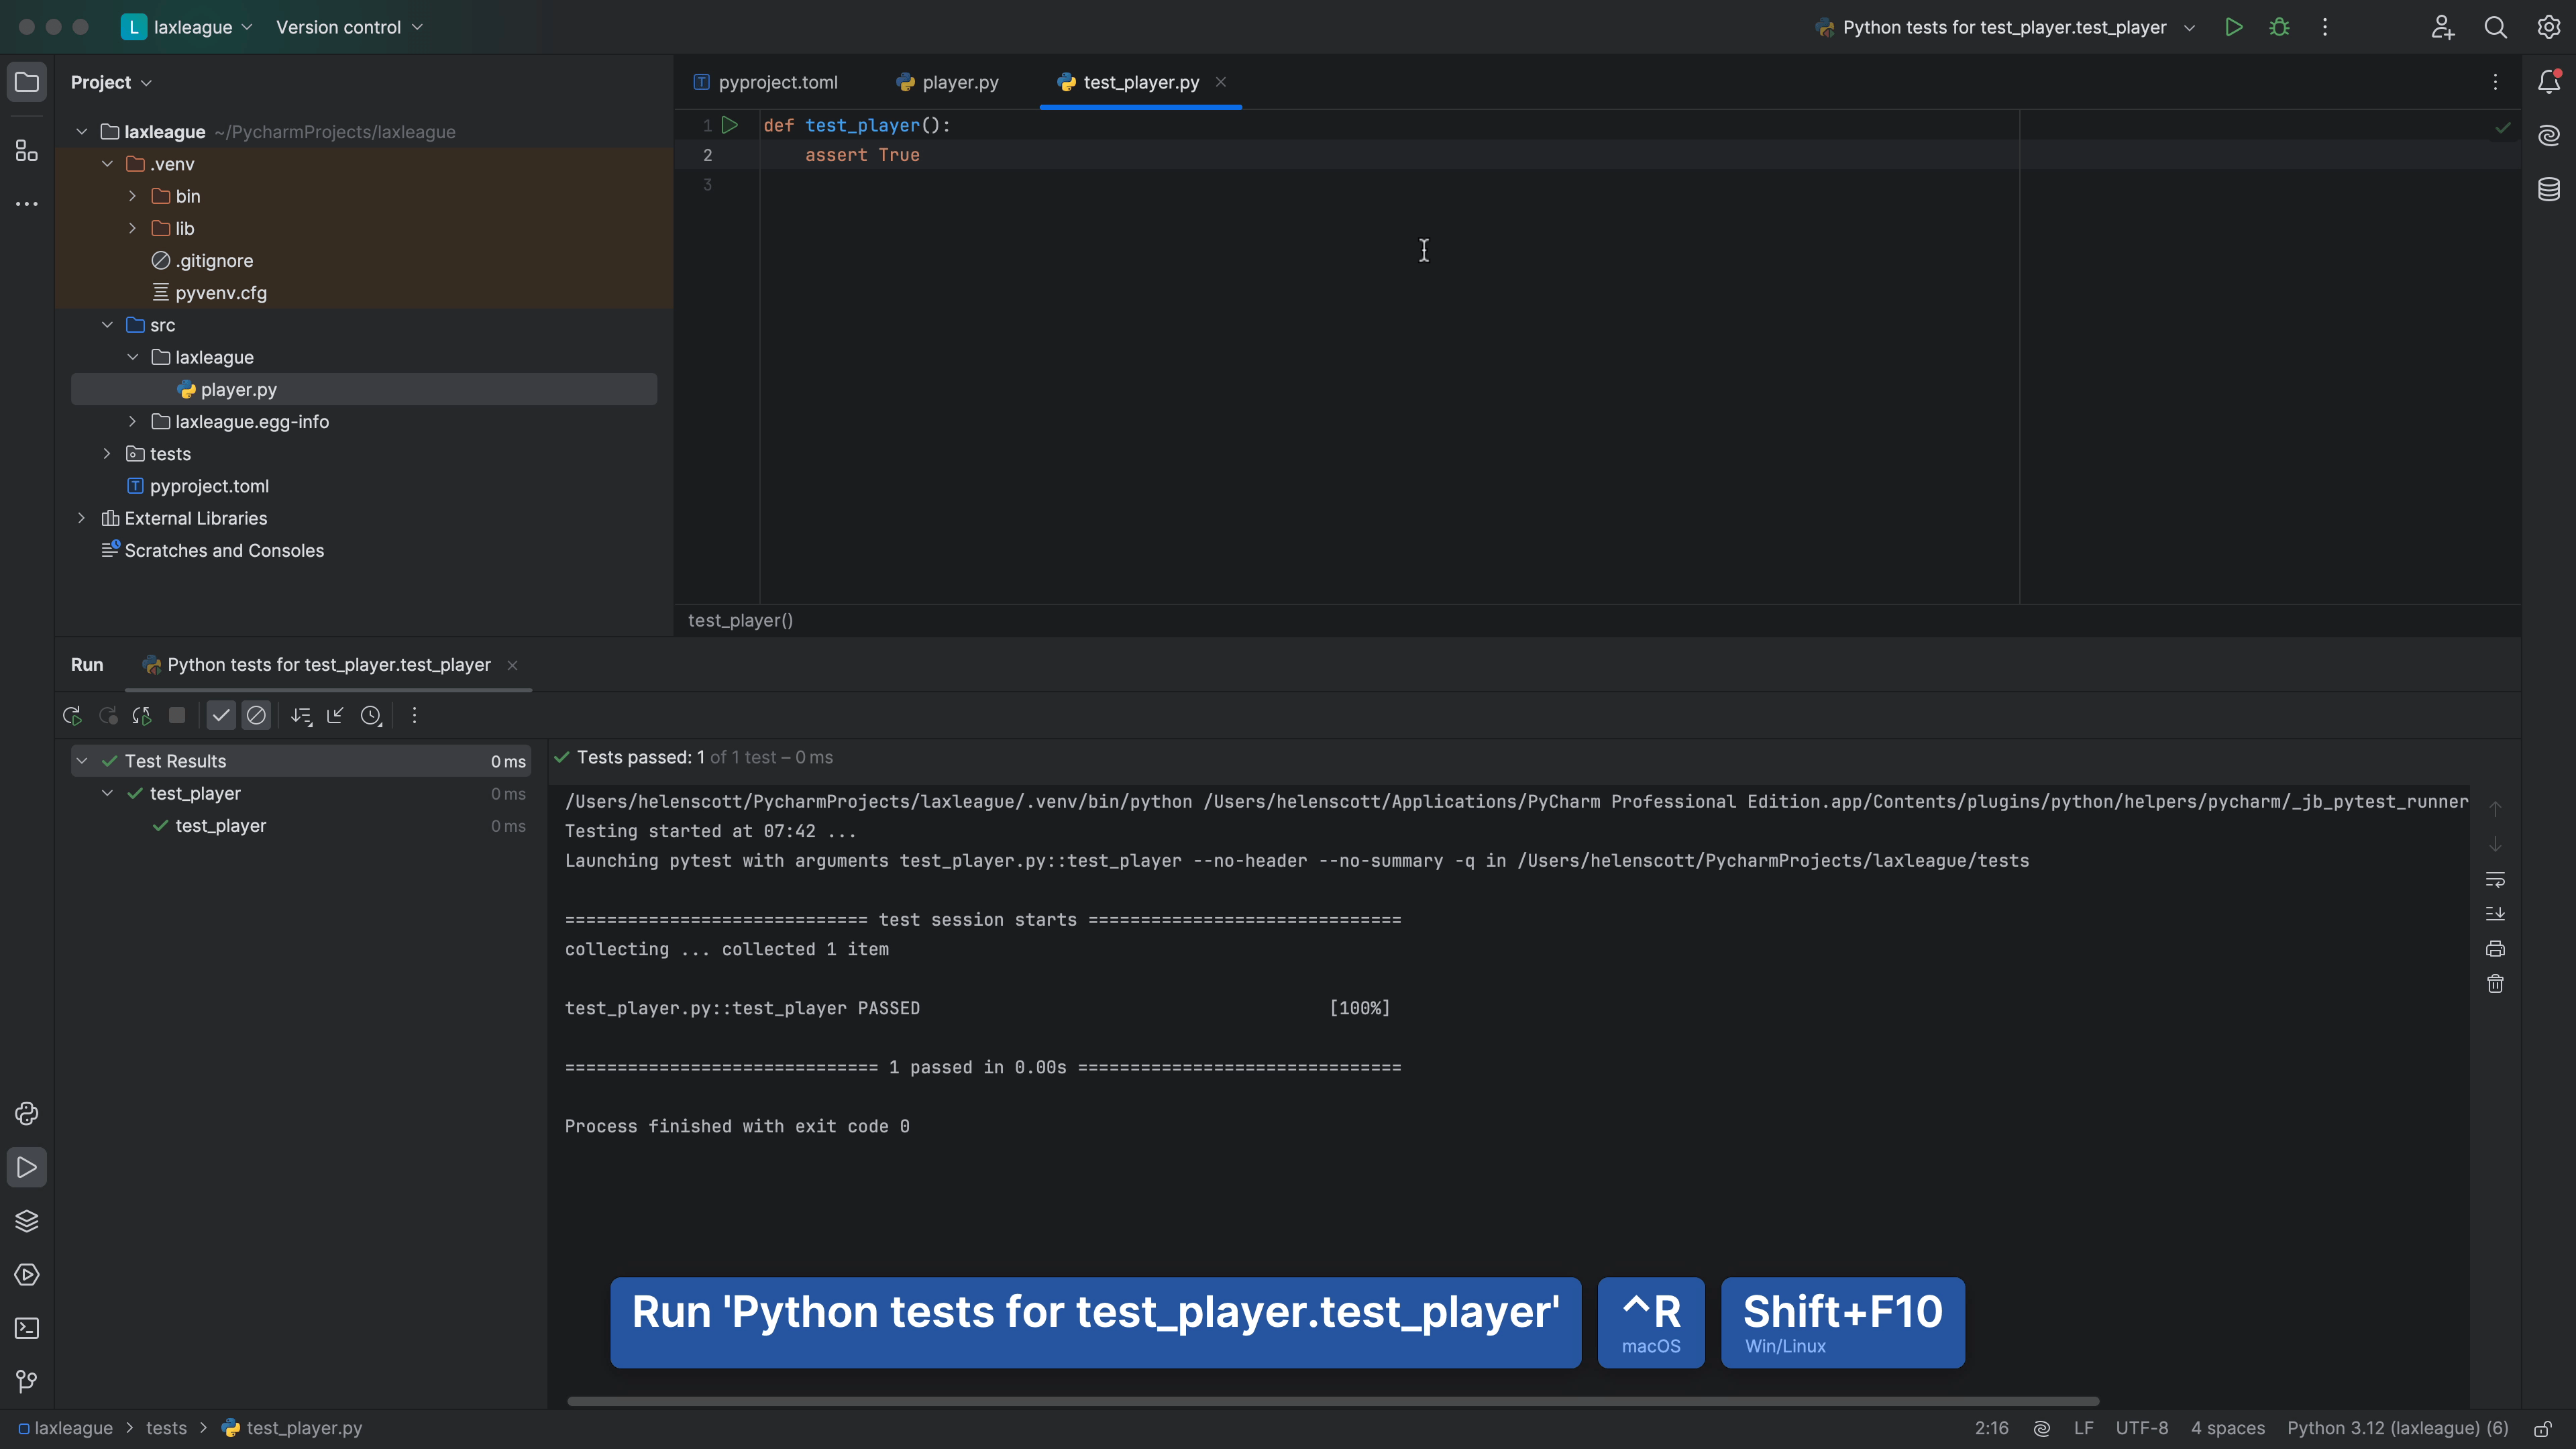This screenshot has width=2576, height=1449.
Task: Toggle Show Ignored tests button
Action: coord(256,716)
